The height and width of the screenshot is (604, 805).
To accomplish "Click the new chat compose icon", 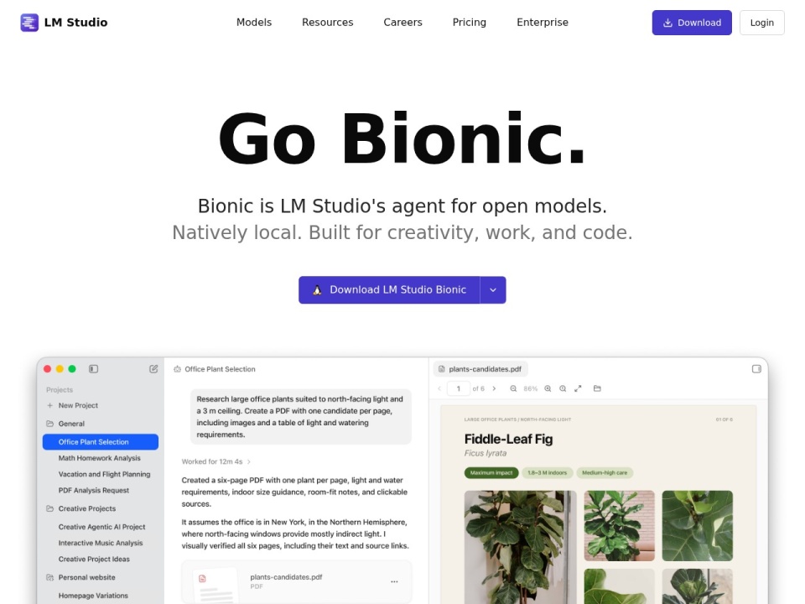I will pyautogui.click(x=153, y=369).
